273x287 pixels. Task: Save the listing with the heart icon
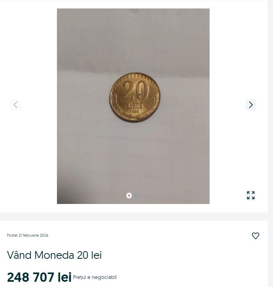pyautogui.click(x=255, y=235)
